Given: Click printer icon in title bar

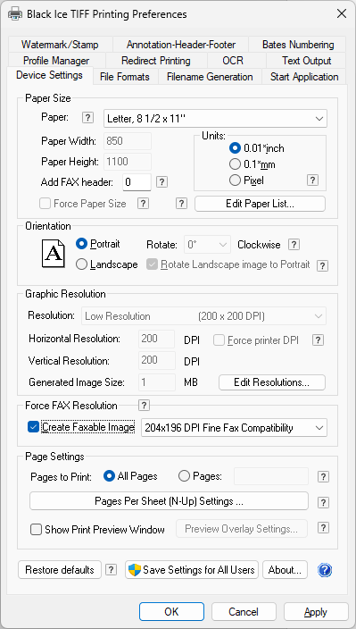Looking at the screenshot, I should point(15,14).
